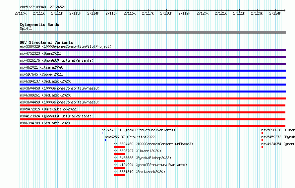Image resolution: width=295 pixels, height=188 pixels.
Task: Open nsv6394137 (Sedlazeck2020) label
Action: coord(46,81)
